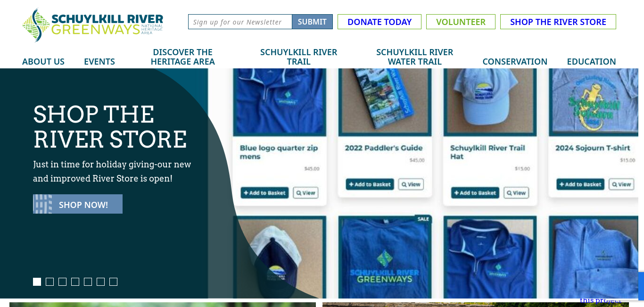Click the Volunteer button

click(461, 22)
